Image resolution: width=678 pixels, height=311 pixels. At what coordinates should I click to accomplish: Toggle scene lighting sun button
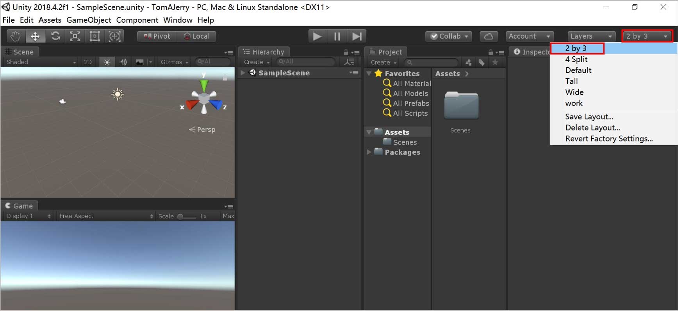click(x=107, y=62)
